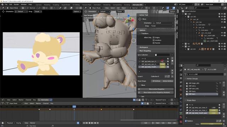Enable Affect Only Parents checkbox

click(x=154, y=43)
